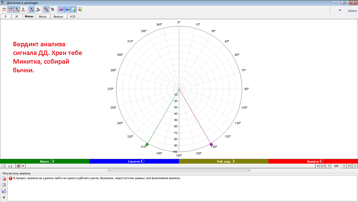The image size is (358, 202).
Task: Jump to the last cycle button
Action: [x=350, y=166]
